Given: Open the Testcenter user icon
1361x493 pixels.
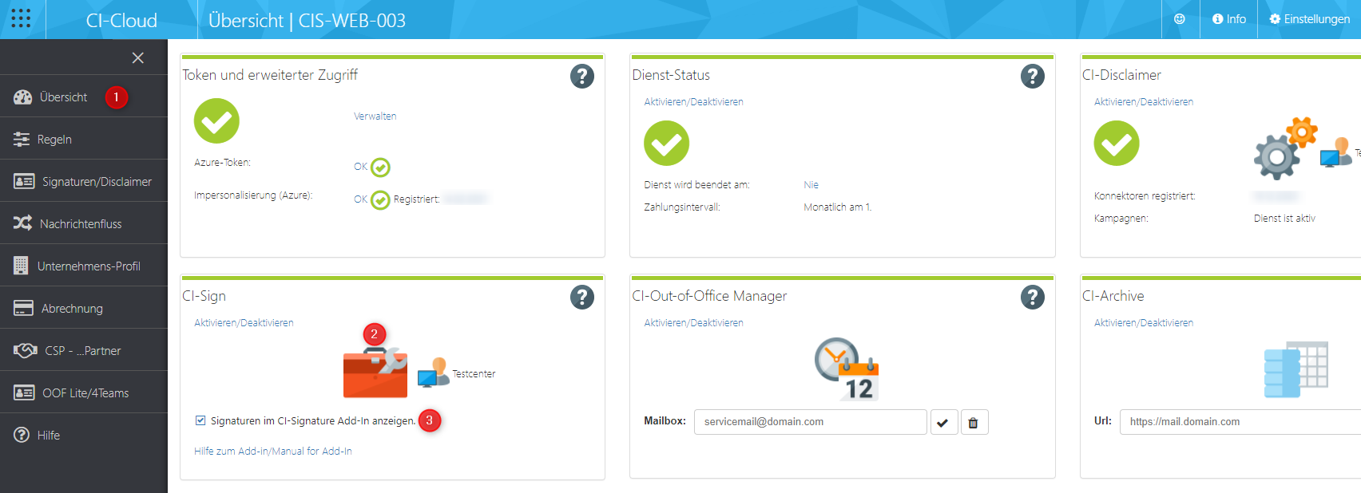Looking at the screenshot, I should [434, 373].
